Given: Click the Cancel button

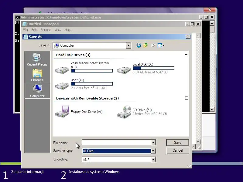Looking at the screenshot, I should click(x=178, y=150).
